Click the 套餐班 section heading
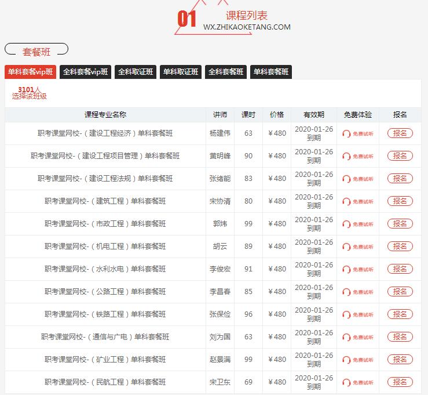 coord(36,52)
